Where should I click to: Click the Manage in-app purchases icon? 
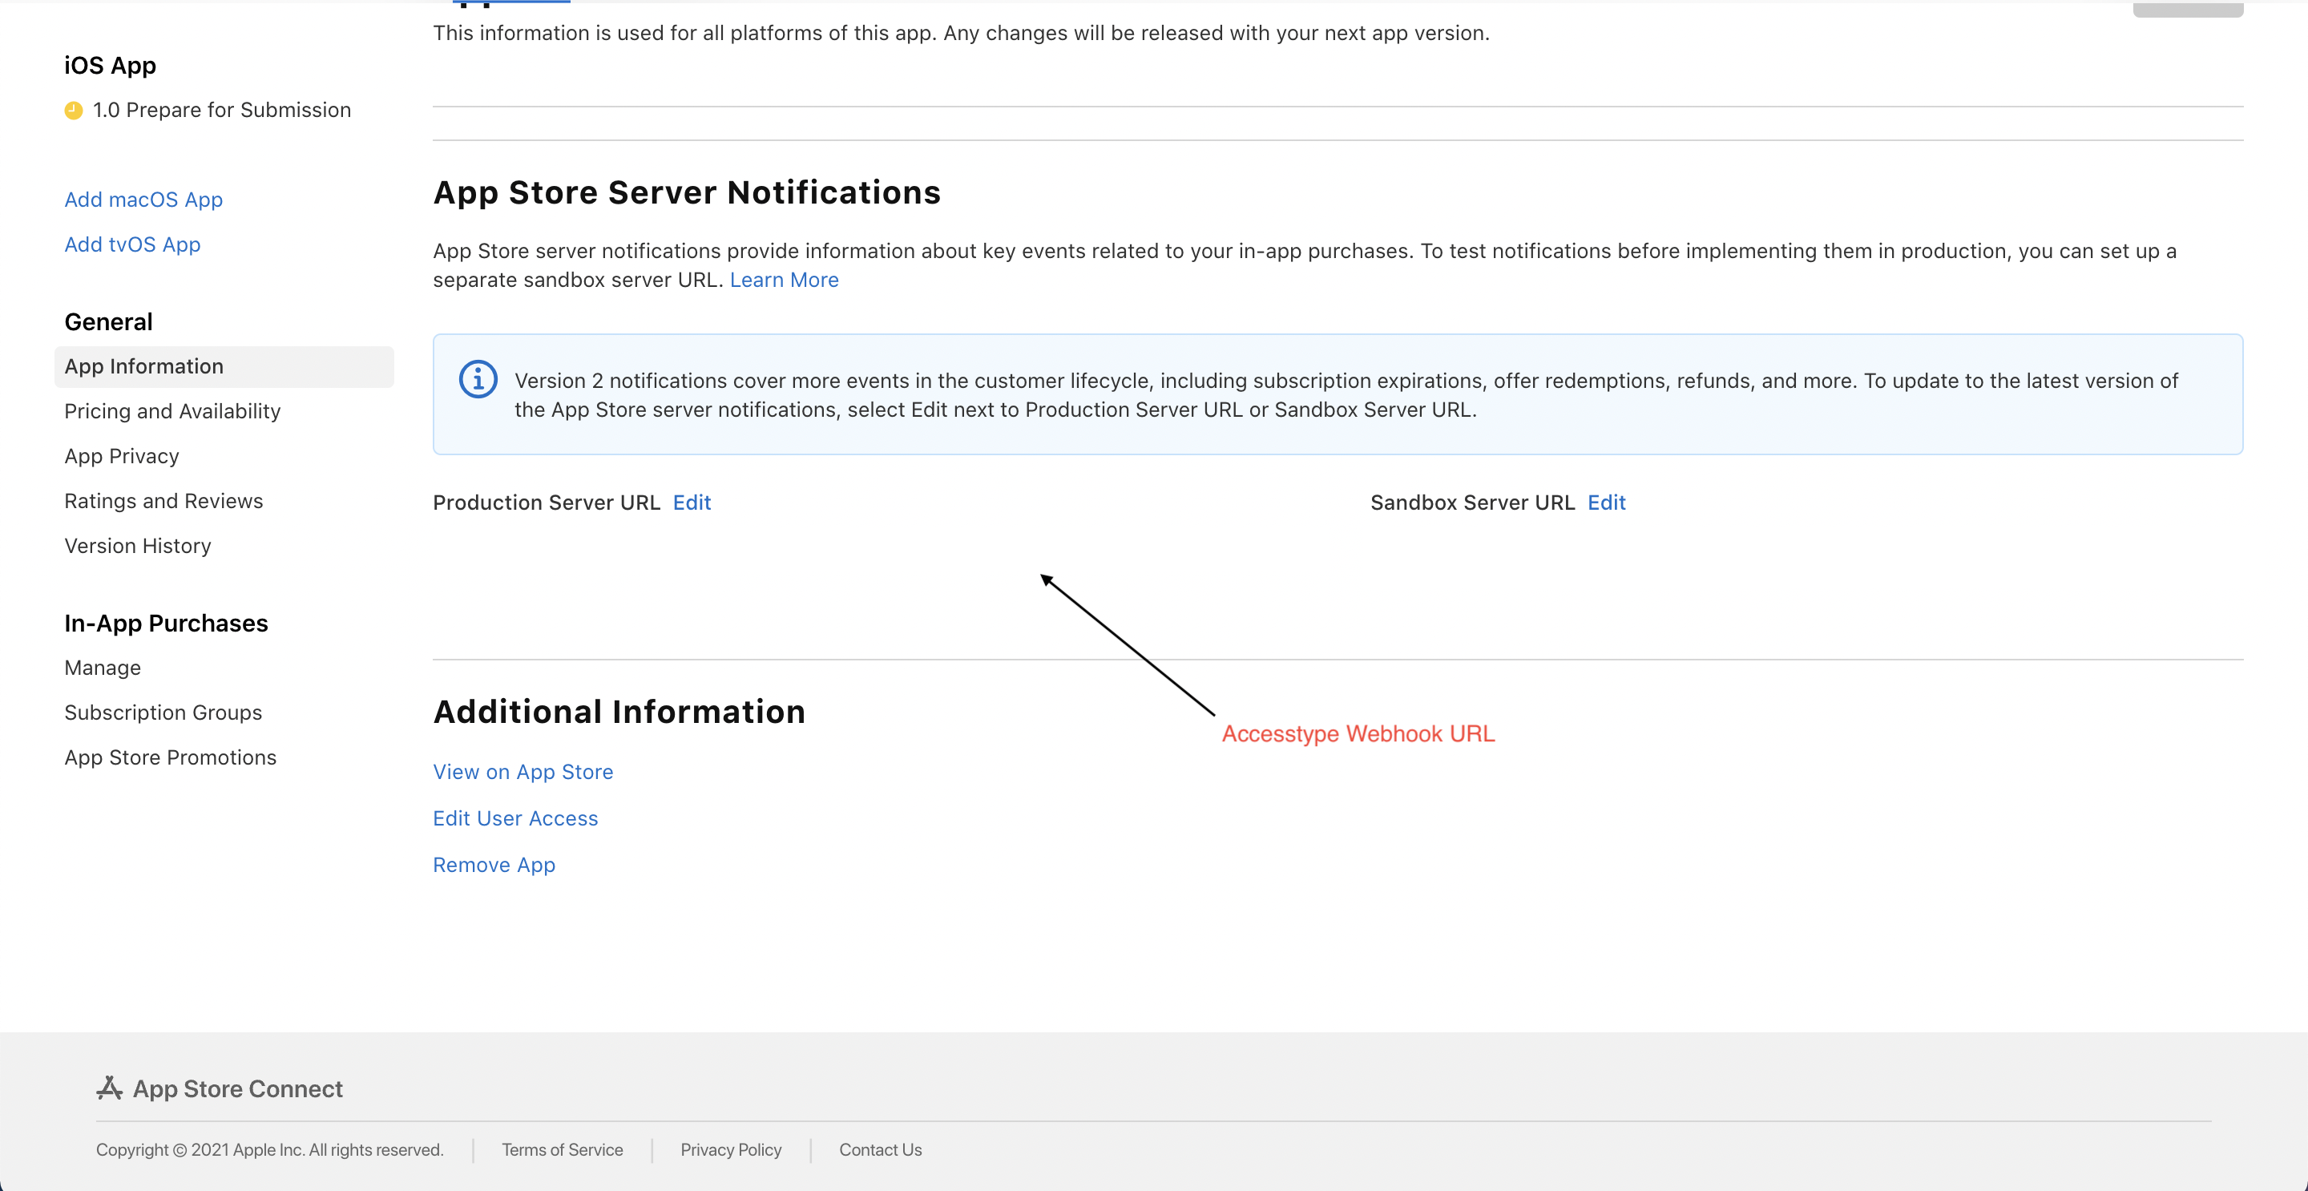pyautogui.click(x=100, y=667)
